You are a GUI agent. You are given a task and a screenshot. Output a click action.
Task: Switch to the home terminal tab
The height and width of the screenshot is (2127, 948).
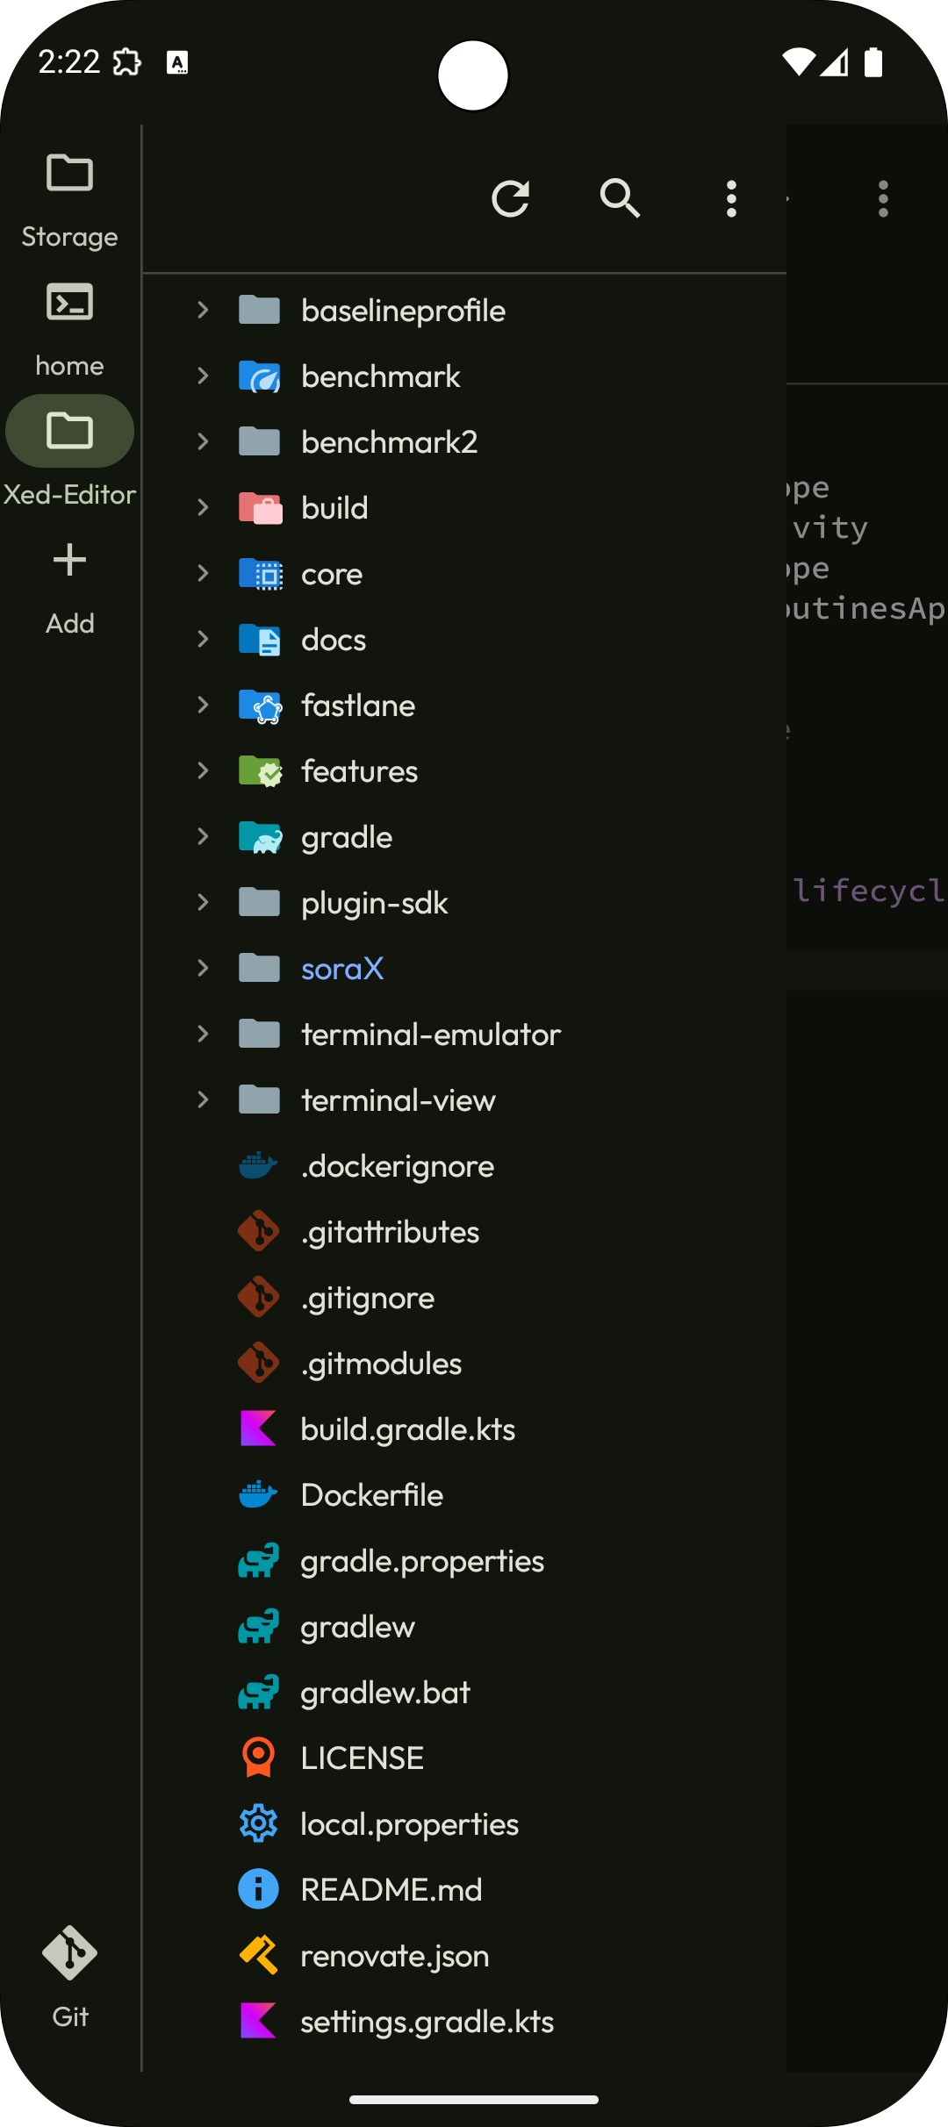click(69, 330)
